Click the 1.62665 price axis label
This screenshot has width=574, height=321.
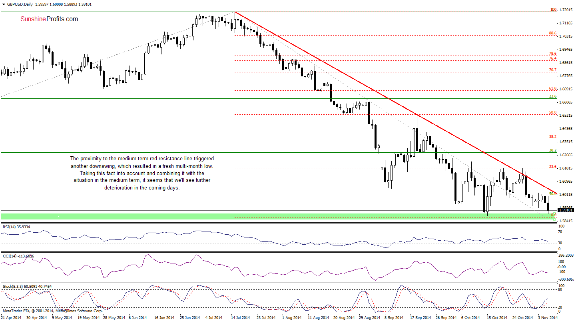(x=566, y=155)
